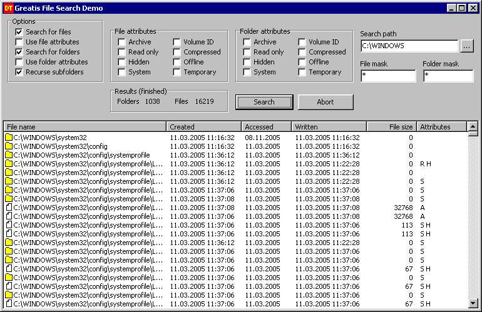
Task: Check Compressed under Folder attributes
Action: coord(302,52)
